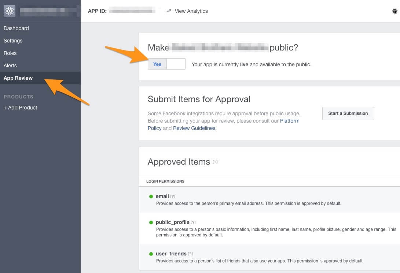Image resolution: width=400 pixels, height=273 pixels.
Task: Click the email permission name
Action: click(162, 197)
